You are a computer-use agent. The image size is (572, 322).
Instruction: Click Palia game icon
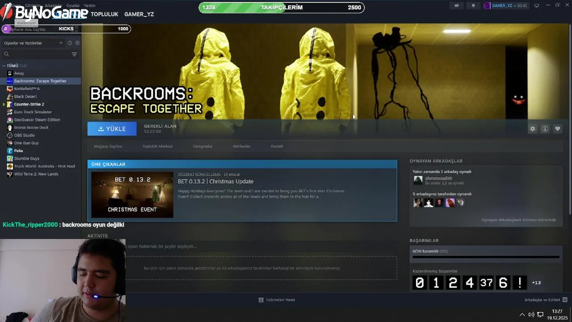click(x=10, y=151)
